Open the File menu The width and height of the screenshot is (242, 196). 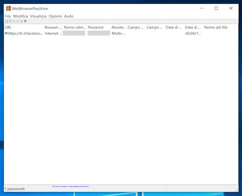click(8, 16)
